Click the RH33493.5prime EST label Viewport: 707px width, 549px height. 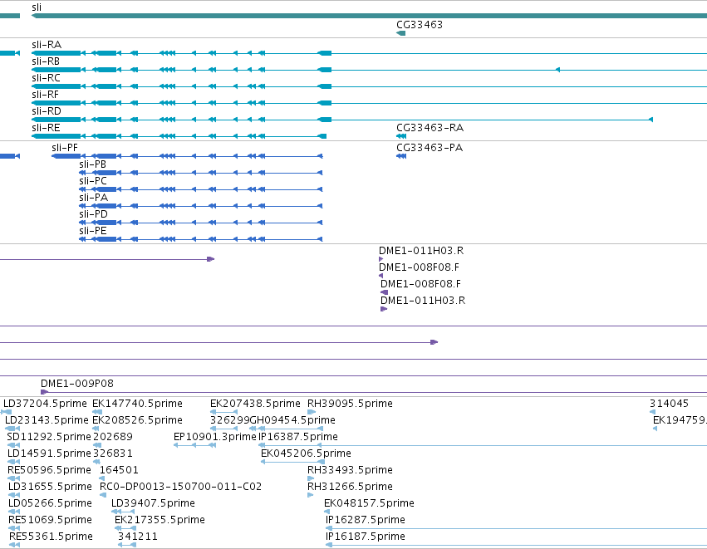pos(350,471)
